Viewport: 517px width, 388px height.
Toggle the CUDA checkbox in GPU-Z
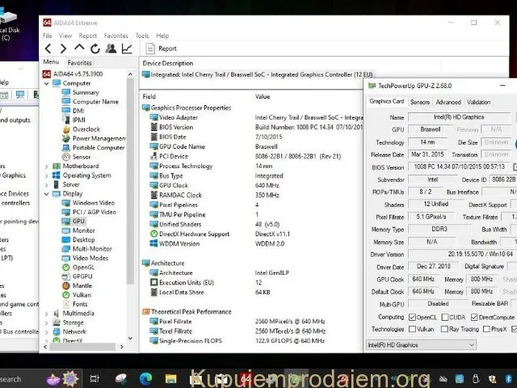coord(444,317)
